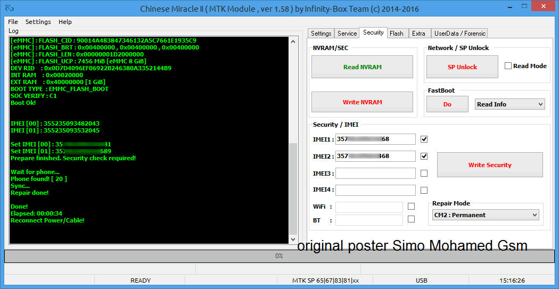Click 'EXT RAM : 0x40000000 [1 GiB]' line

tap(57, 82)
